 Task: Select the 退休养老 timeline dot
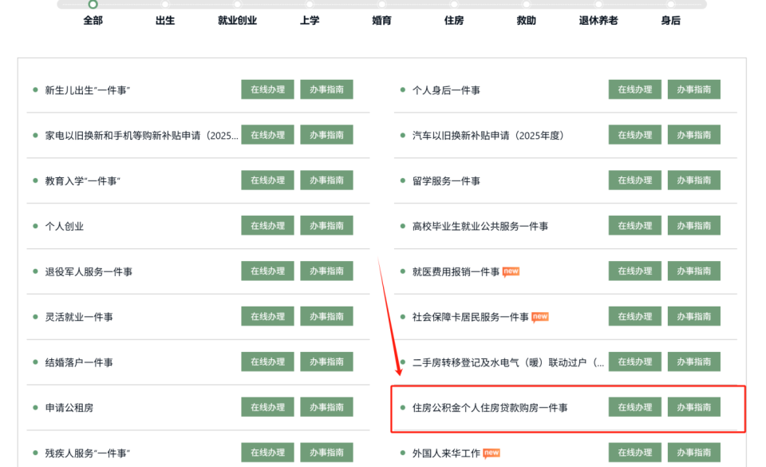click(598, 4)
